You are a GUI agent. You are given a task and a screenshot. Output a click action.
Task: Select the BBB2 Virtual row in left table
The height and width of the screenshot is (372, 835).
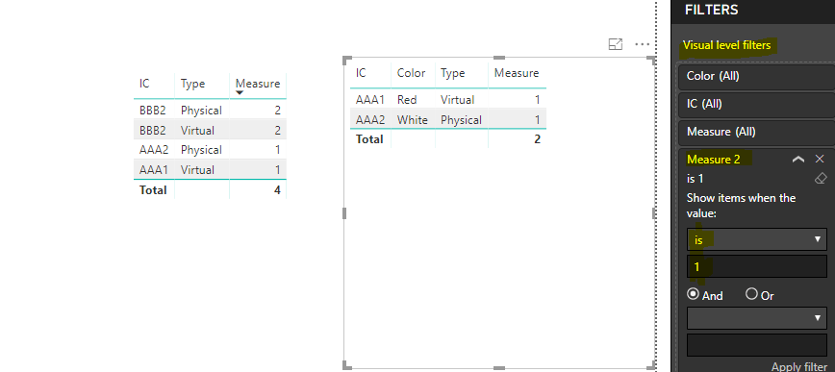coord(210,131)
